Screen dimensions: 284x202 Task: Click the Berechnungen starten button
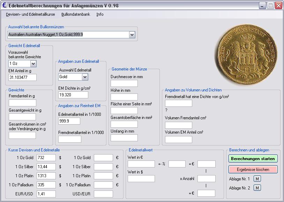[253, 159]
